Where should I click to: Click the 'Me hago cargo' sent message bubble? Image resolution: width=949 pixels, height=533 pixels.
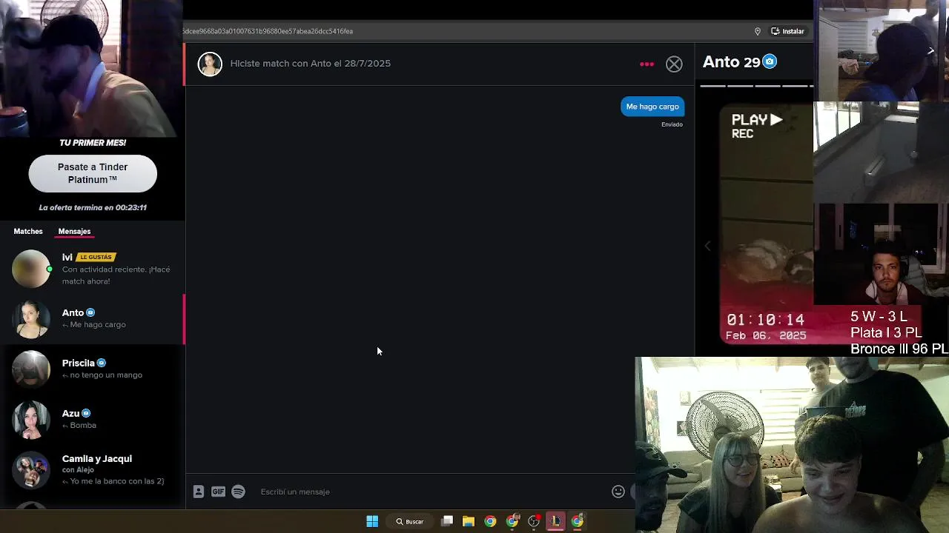coord(652,107)
